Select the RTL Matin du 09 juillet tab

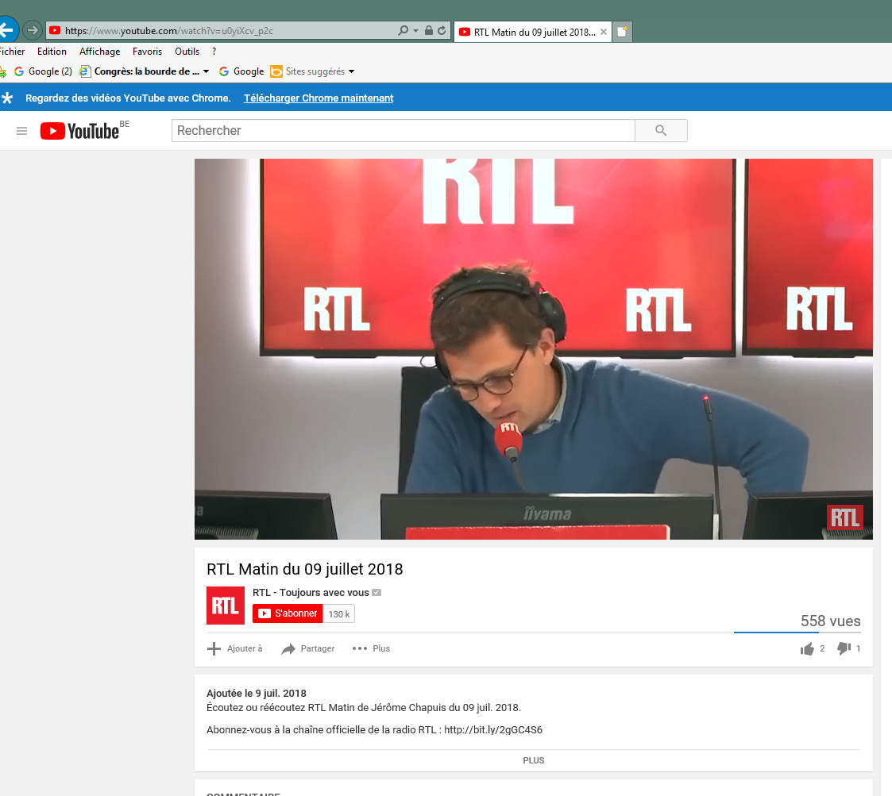(533, 32)
